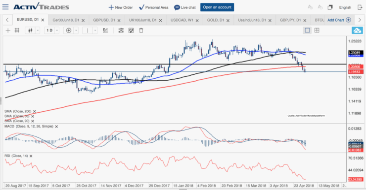Click the zoom in plus icon
Image resolution: width=366 pixels, height=190 pixels.
click(x=69, y=31)
